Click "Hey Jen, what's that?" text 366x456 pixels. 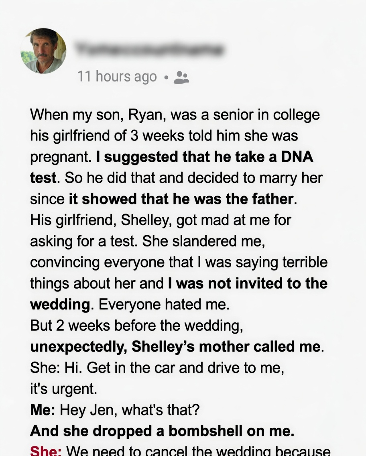tap(129, 410)
